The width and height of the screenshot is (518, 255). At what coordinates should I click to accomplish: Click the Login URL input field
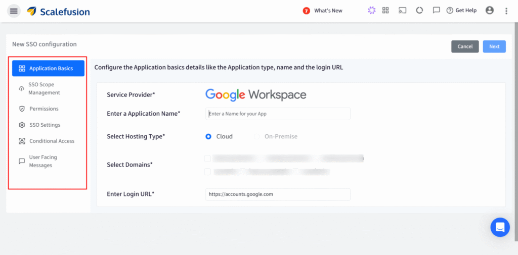point(278,194)
